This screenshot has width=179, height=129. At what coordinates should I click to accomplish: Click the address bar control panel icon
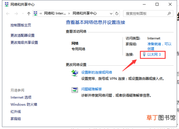click(36, 13)
